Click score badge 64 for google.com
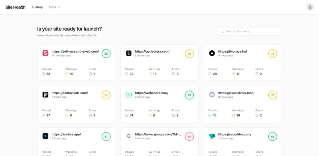Screen dimensions: 319x156 click(189, 136)
